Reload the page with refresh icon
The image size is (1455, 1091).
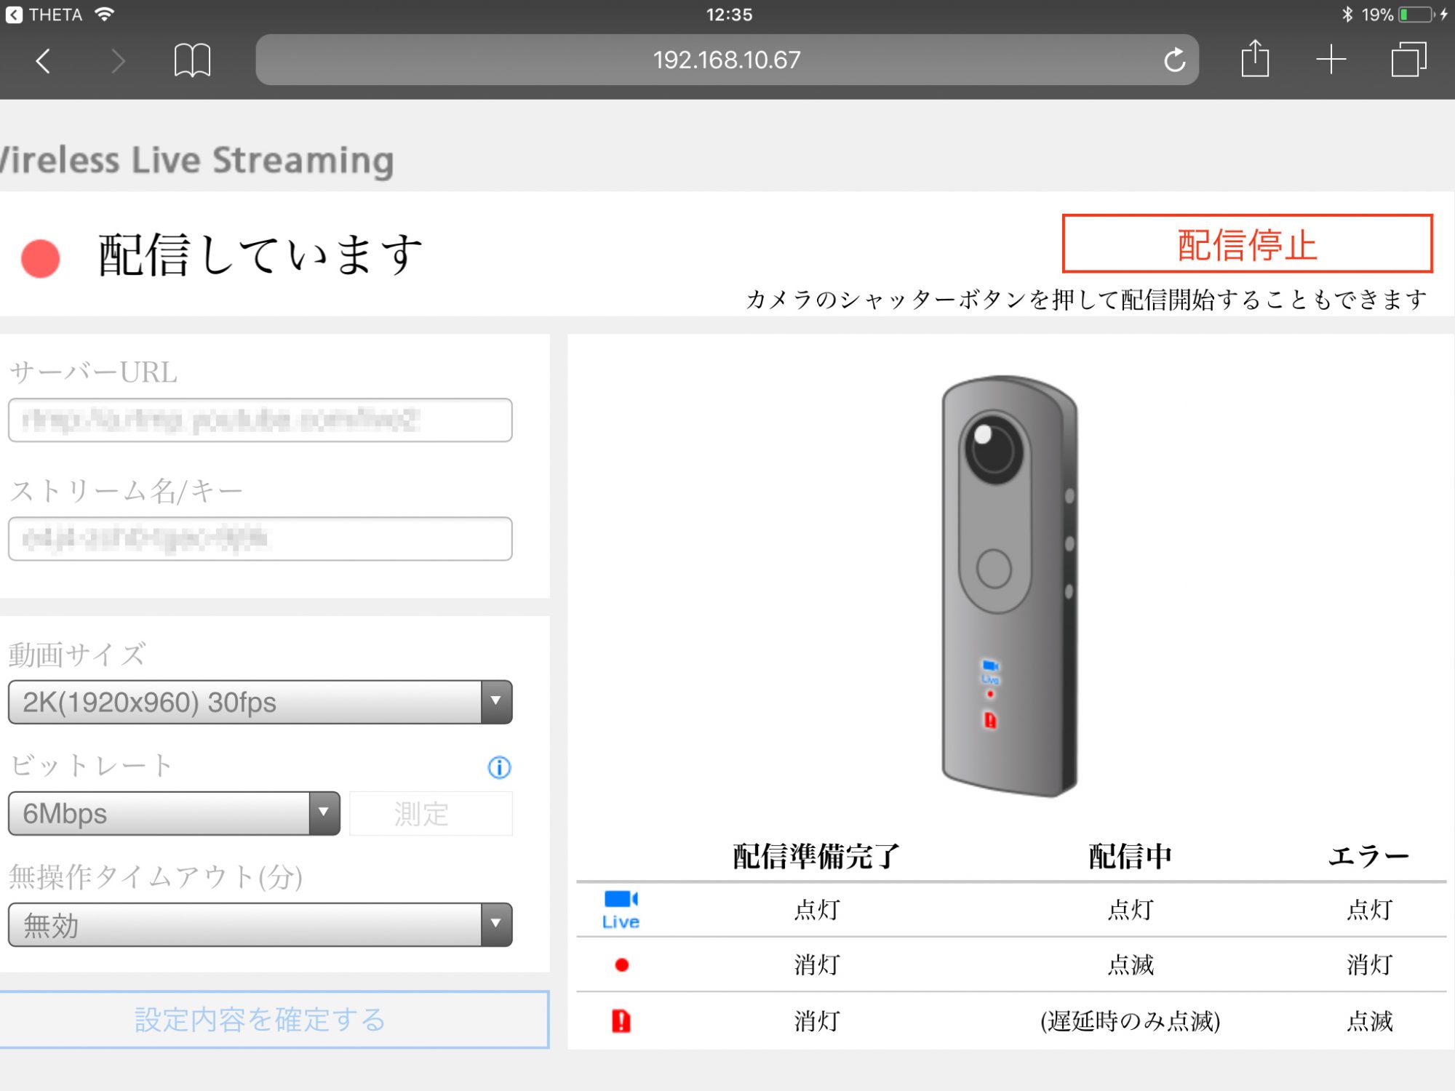1174,60
